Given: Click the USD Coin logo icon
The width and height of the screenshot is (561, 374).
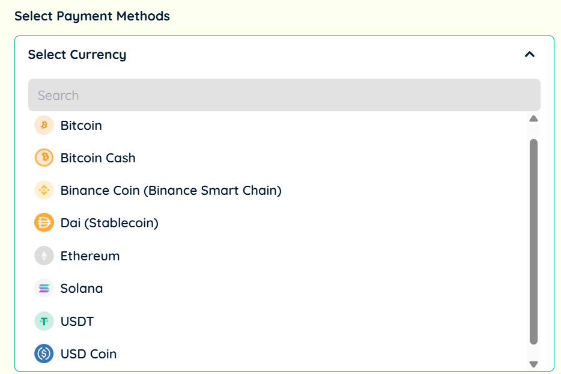Looking at the screenshot, I should [x=44, y=354].
